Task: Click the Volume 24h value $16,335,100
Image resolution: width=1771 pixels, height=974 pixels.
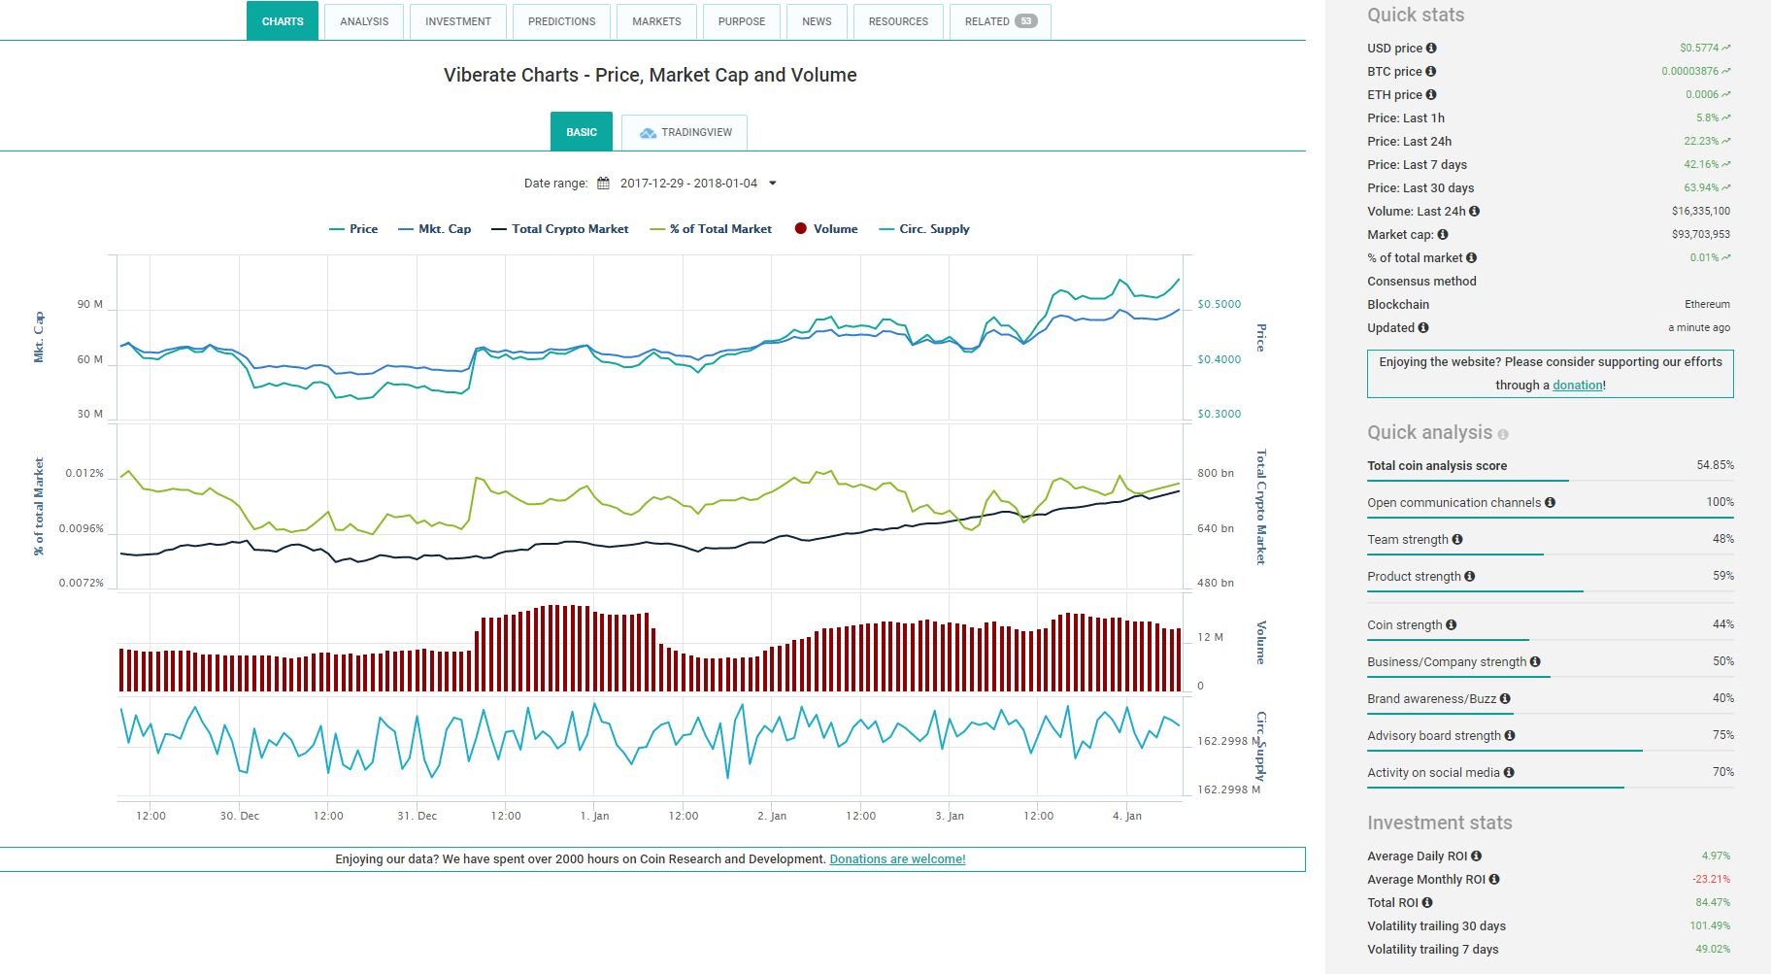Action: 1701,211
